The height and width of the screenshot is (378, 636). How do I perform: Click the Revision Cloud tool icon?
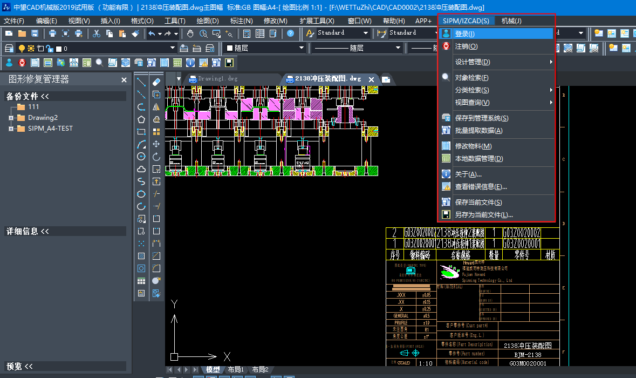pyautogui.click(x=141, y=169)
